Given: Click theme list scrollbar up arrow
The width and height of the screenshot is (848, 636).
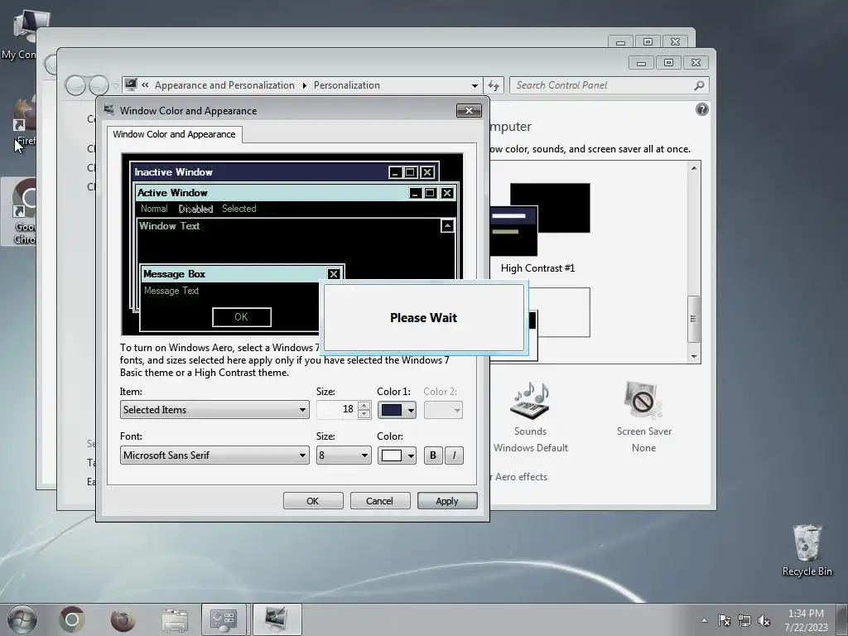Looking at the screenshot, I should coord(694,168).
